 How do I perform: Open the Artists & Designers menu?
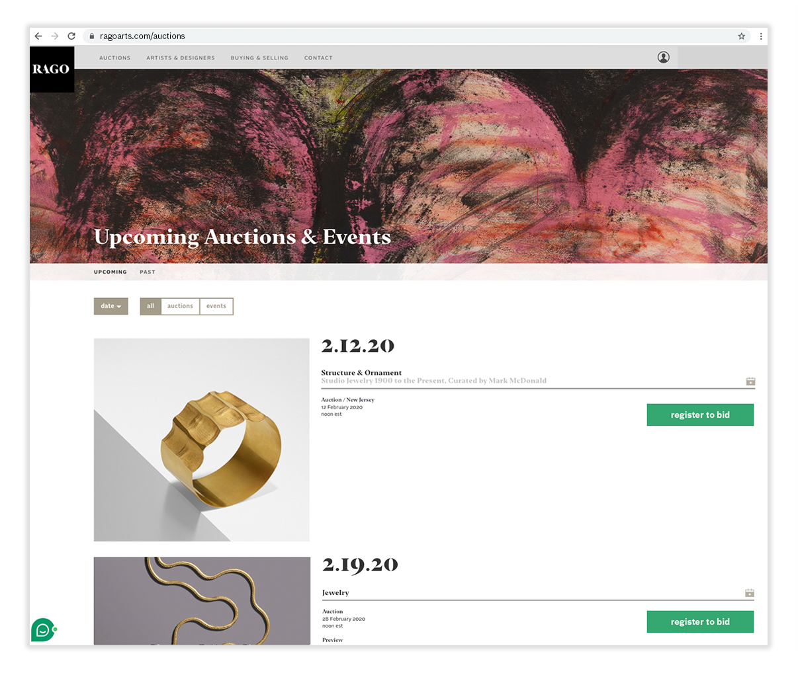coord(181,58)
